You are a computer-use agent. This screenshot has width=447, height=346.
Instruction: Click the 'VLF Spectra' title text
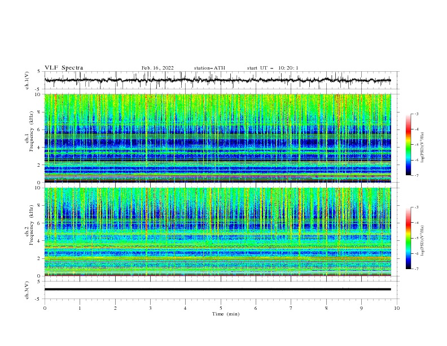(64, 68)
